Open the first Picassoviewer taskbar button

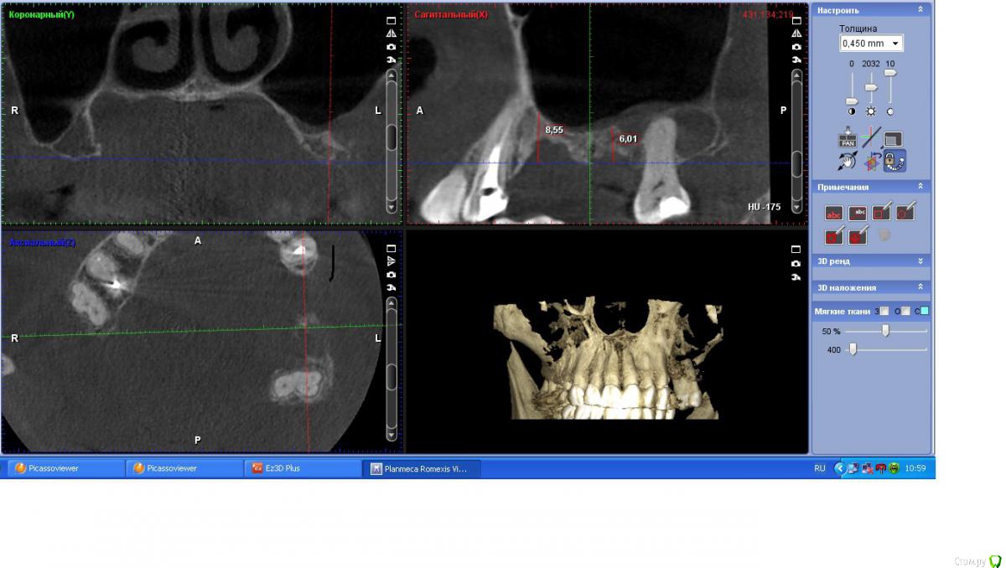65,468
